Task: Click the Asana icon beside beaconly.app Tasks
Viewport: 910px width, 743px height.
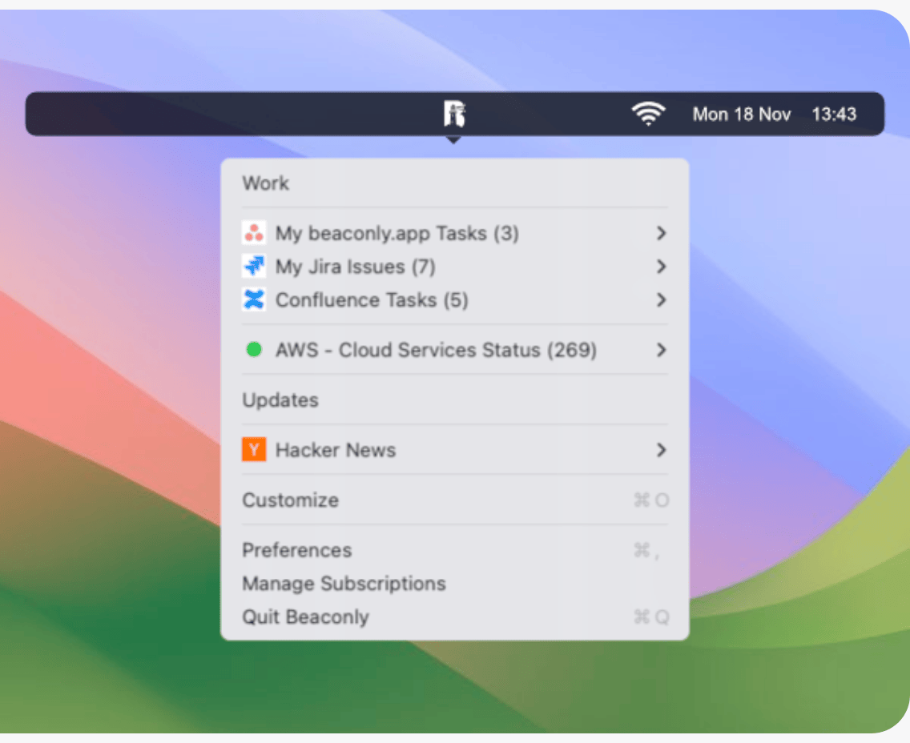Action: (x=254, y=233)
